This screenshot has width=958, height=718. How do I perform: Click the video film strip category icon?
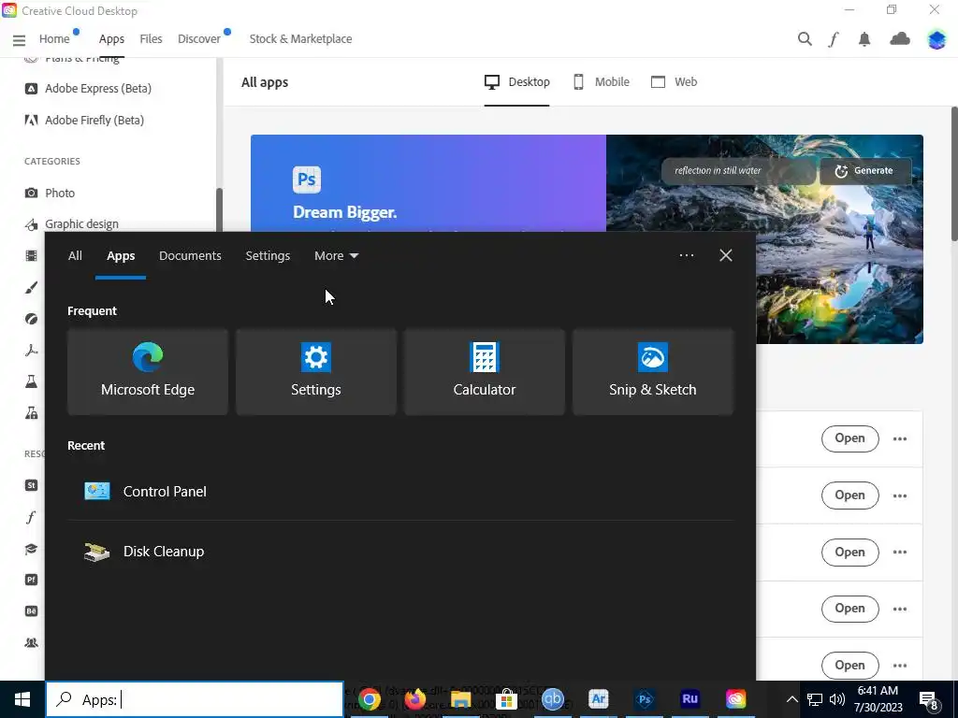coord(31,256)
